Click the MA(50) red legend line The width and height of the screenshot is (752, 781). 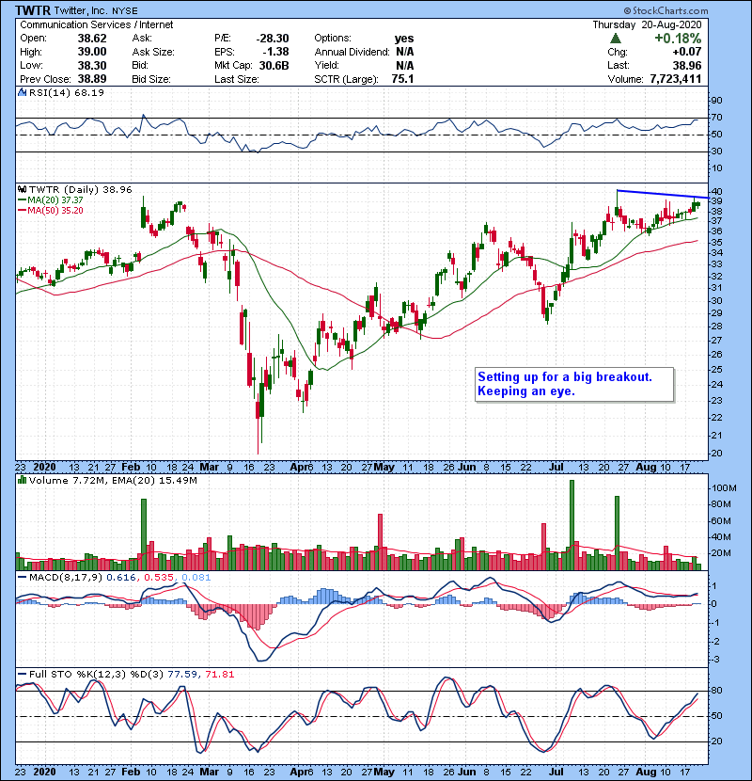[x=22, y=211]
